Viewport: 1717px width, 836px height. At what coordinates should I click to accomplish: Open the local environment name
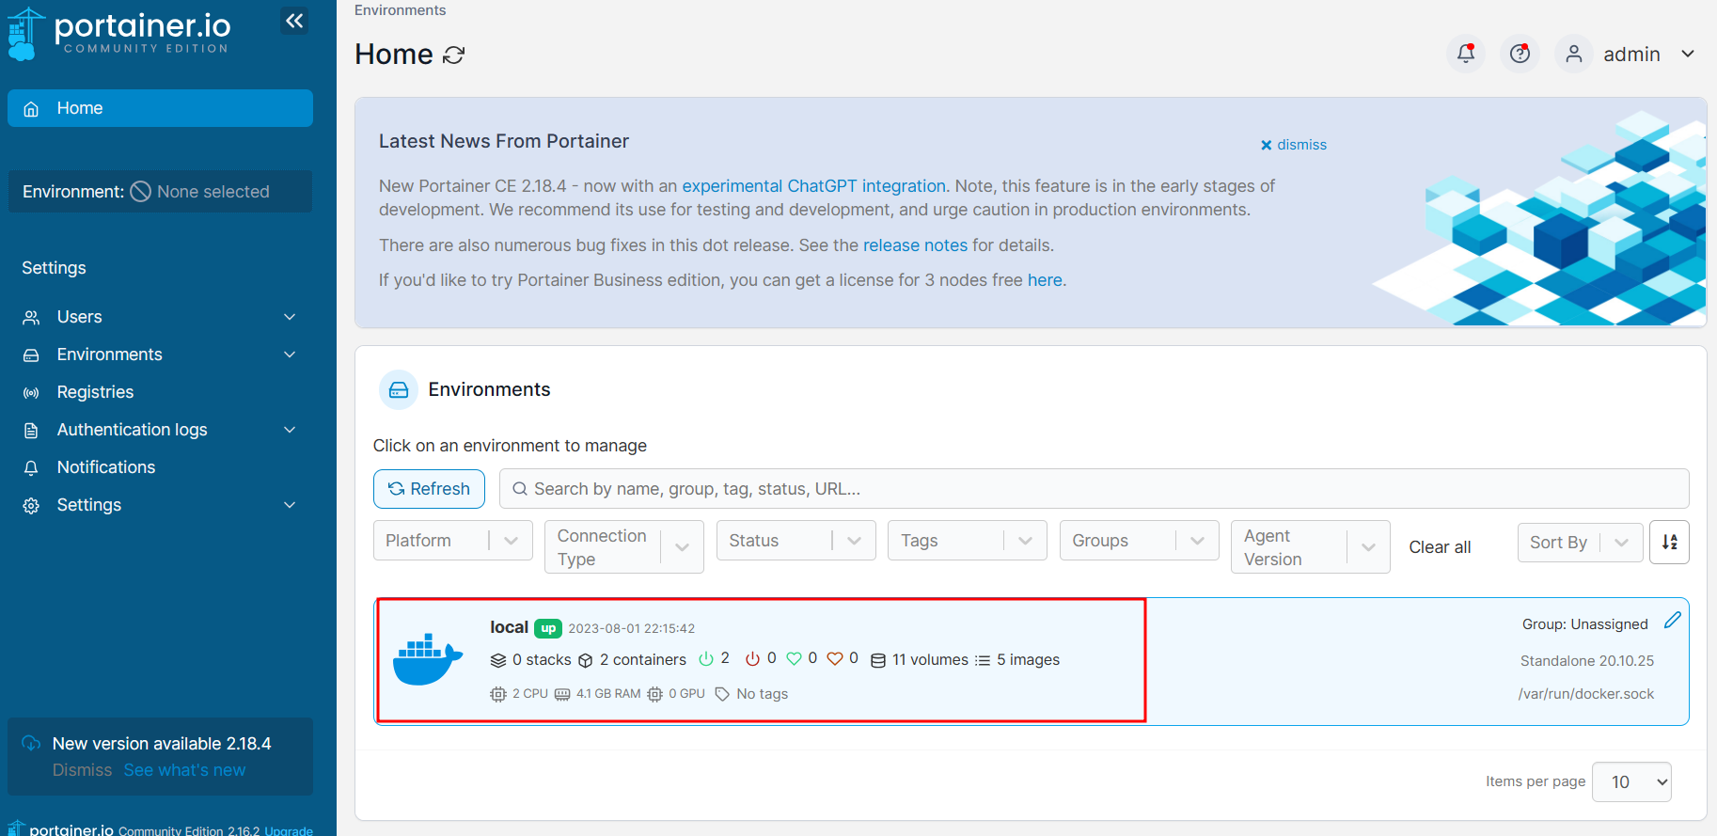pos(509,627)
